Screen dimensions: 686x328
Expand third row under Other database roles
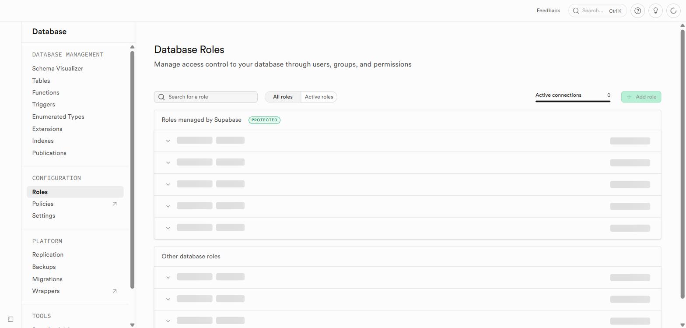(x=168, y=321)
